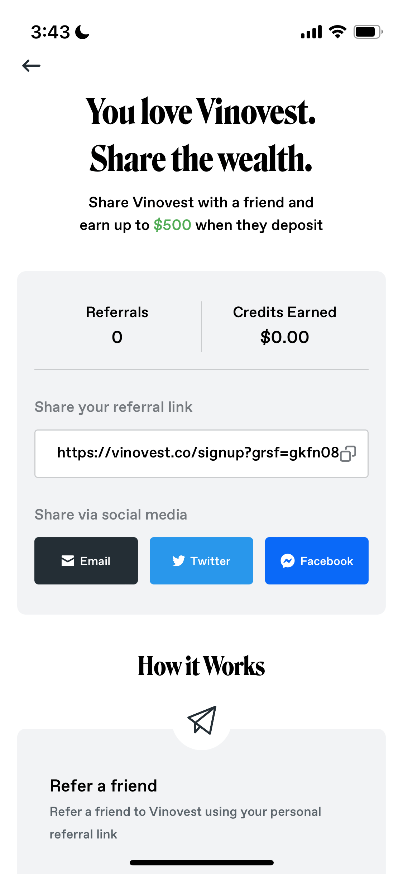Share referral via Facebook button
This screenshot has width=403, height=874.
pos(317,561)
